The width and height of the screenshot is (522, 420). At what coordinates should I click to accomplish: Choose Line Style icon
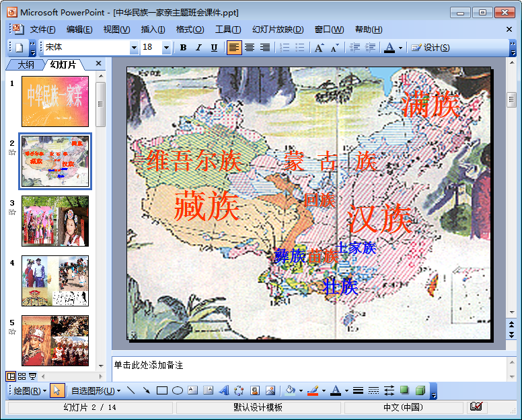pos(359,390)
